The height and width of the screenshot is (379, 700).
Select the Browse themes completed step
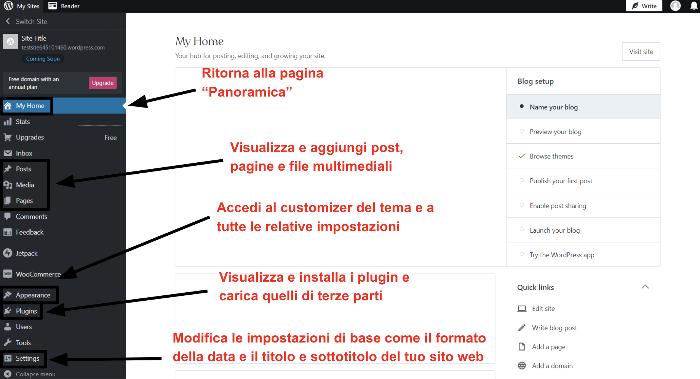click(583, 156)
